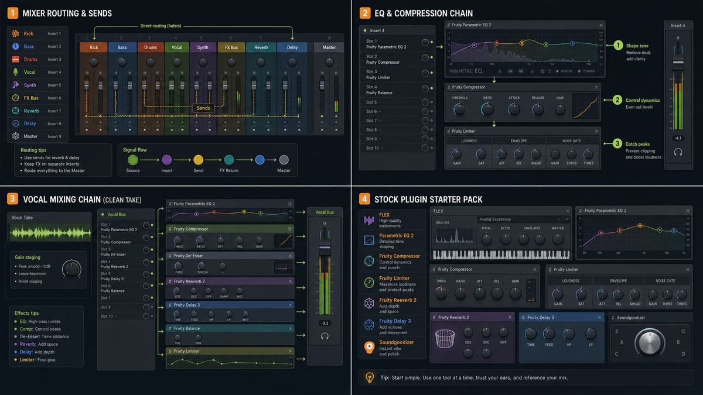Viewport: 703px width, 395px height.
Task: Click the Insert 4 volume fader handle
Action: [678, 62]
